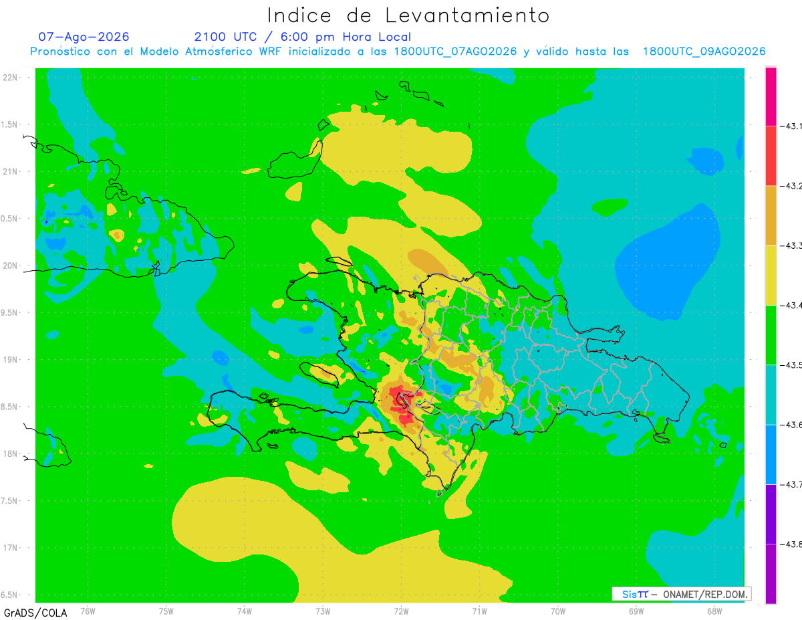Select the "2100 UTC / 6:00 pm Hora Local" text
This screenshot has height=620, width=802.
[303, 37]
